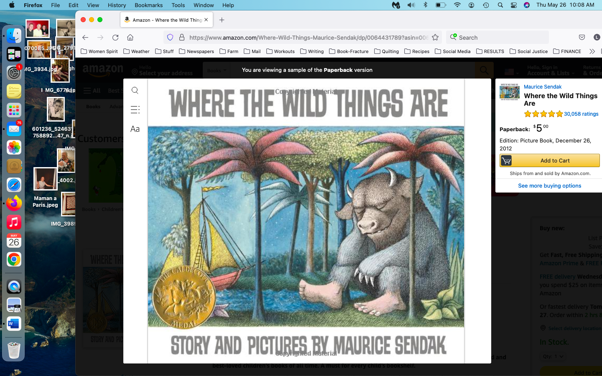Open Google Chrome from the Dock

[x=14, y=259]
